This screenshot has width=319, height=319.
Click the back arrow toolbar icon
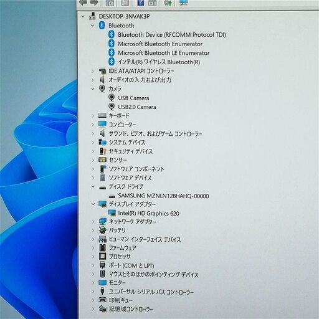click(83, 2)
